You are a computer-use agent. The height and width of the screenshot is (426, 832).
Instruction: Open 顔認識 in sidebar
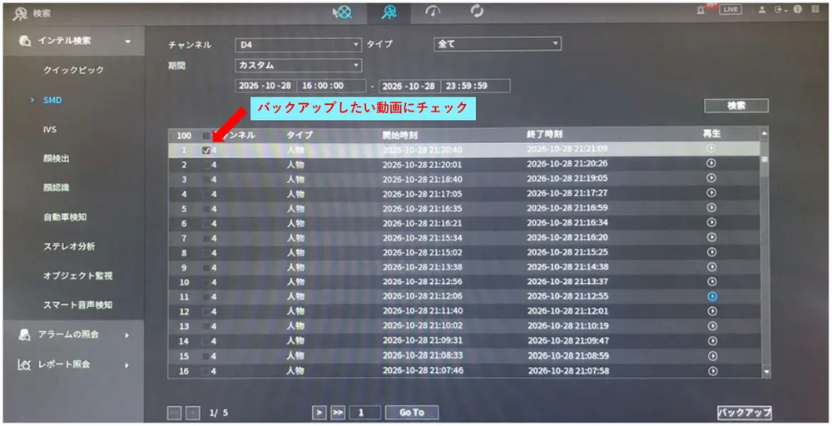pyautogui.click(x=57, y=187)
